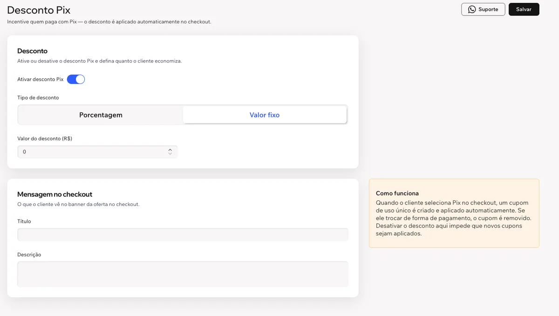559x316 pixels.
Task: Increase discount value with up stepper arrow
Action: [170, 150]
